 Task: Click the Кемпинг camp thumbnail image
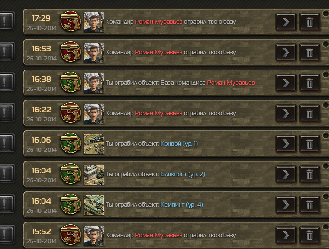coord(94,205)
